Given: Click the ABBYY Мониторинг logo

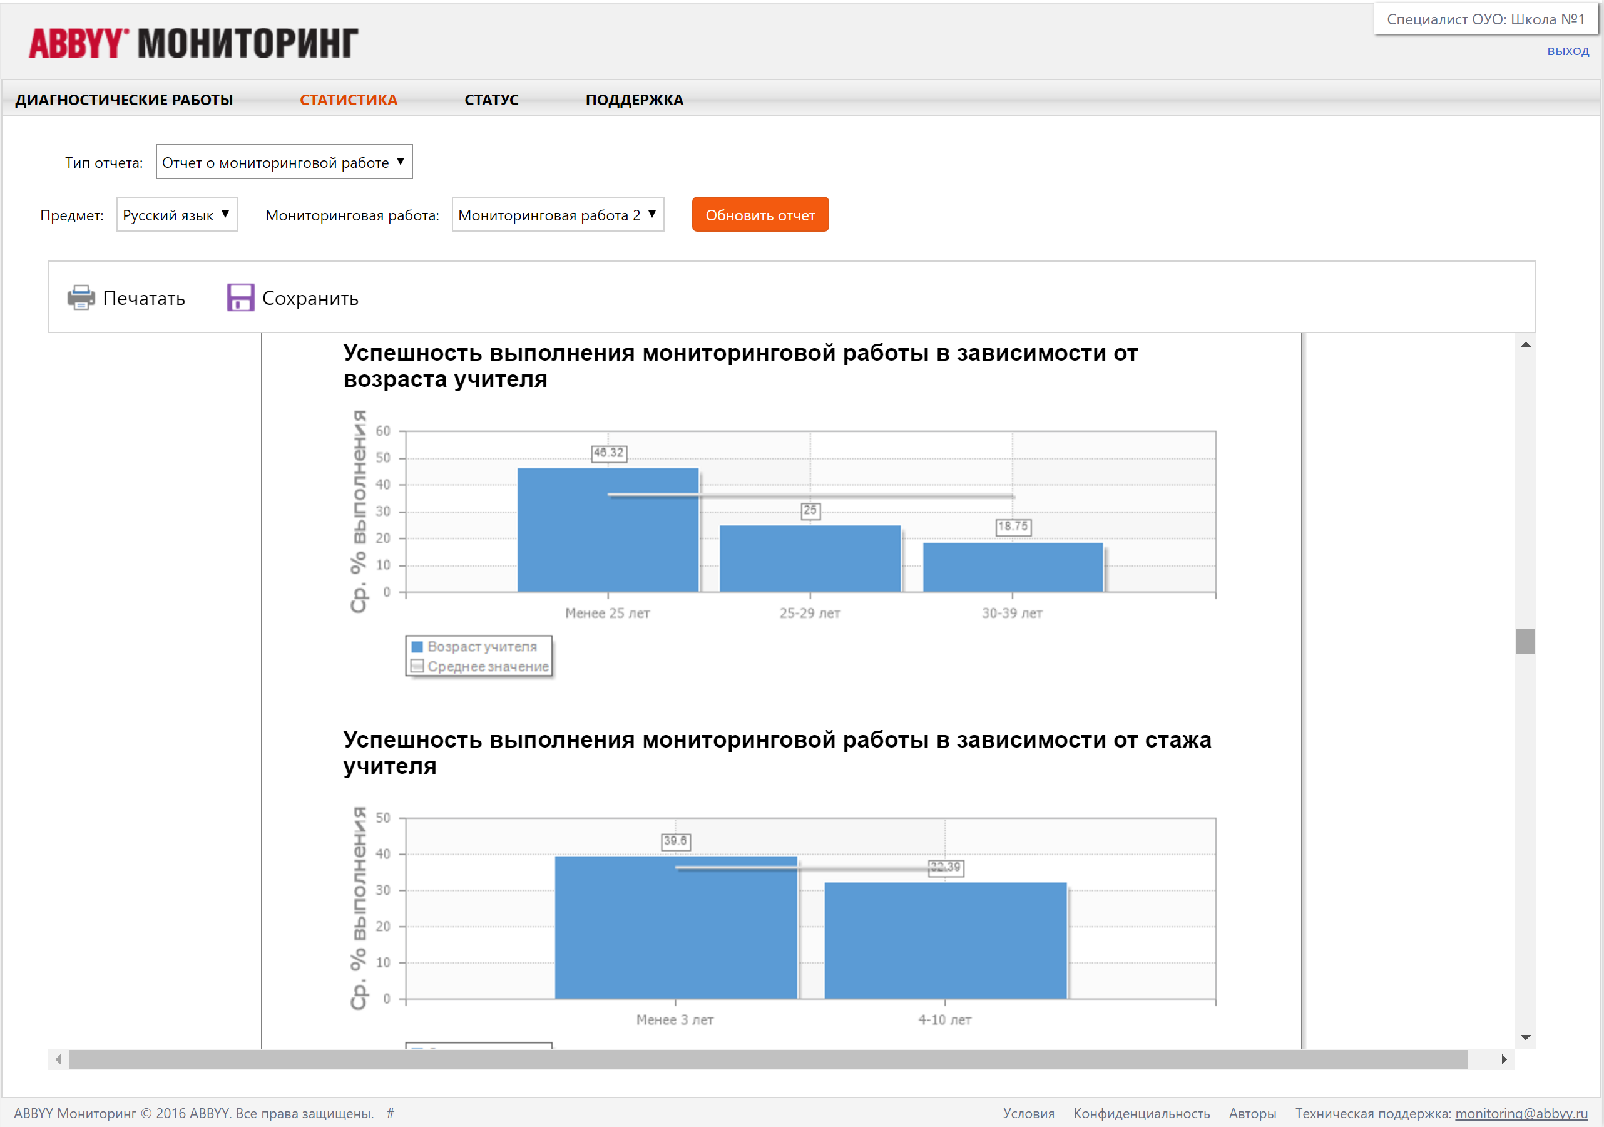Looking at the screenshot, I should (x=193, y=43).
